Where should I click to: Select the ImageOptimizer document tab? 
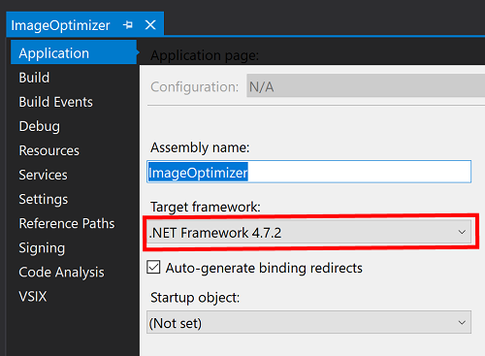point(60,25)
